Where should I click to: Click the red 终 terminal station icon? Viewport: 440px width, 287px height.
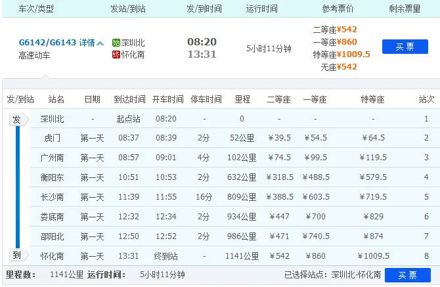[116, 55]
